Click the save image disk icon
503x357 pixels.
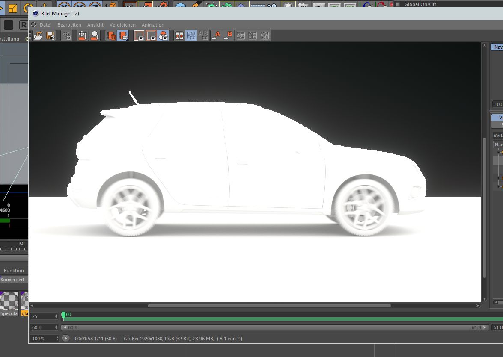pos(51,36)
